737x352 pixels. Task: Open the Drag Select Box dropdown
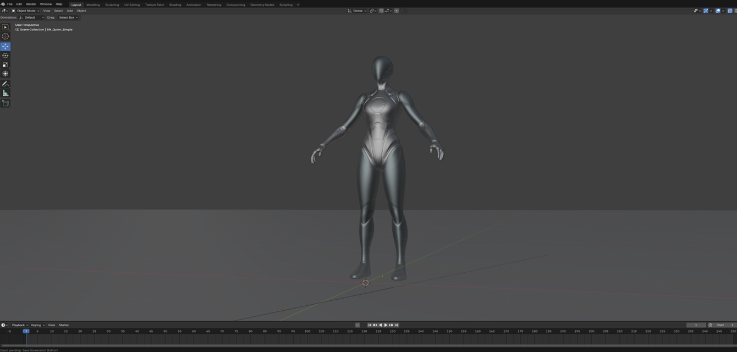pyautogui.click(x=68, y=18)
